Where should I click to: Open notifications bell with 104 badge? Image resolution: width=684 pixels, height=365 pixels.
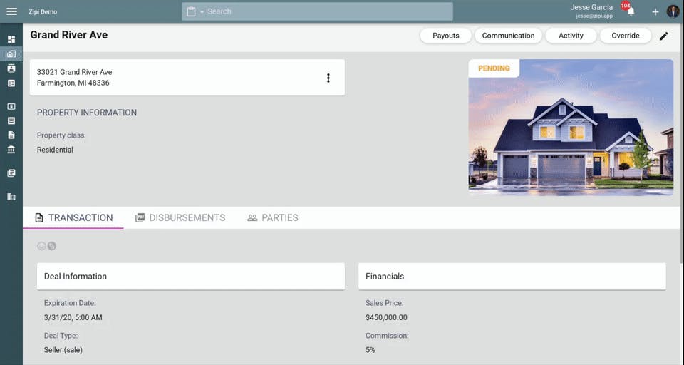[631, 11]
